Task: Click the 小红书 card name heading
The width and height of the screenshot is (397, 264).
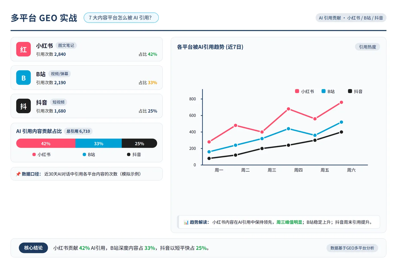Action: coord(45,46)
